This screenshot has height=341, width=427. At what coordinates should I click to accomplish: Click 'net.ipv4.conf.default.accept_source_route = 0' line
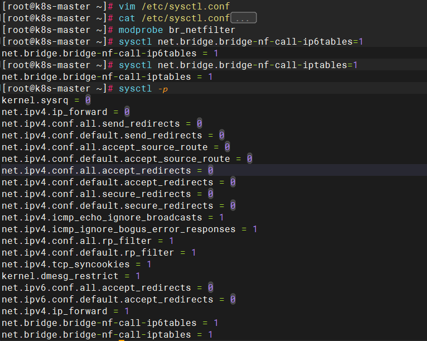pos(127,159)
